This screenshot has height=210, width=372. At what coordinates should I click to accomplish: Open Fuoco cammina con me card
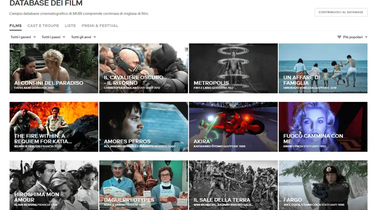323,127
